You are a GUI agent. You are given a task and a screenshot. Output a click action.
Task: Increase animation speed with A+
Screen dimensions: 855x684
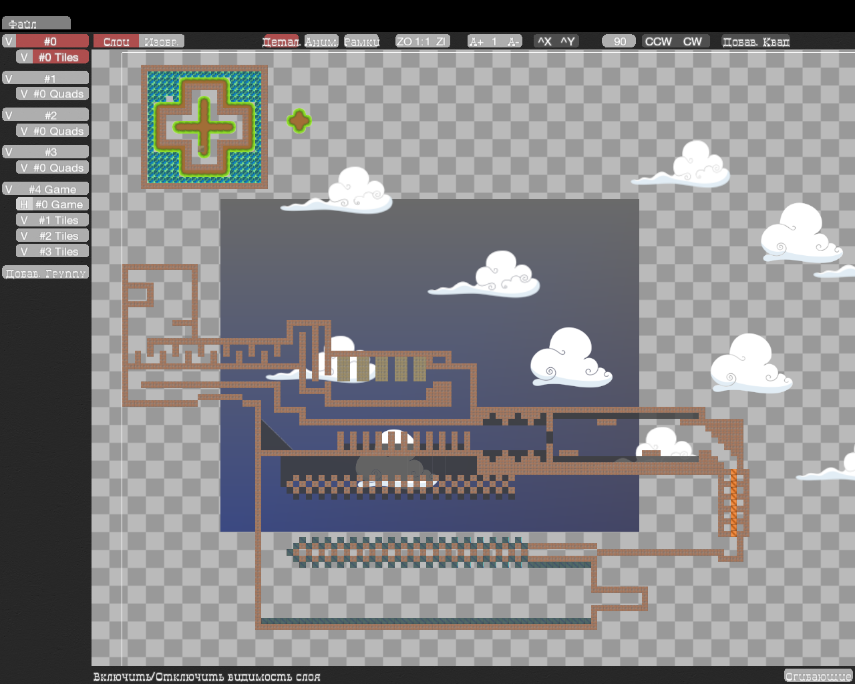click(476, 41)
